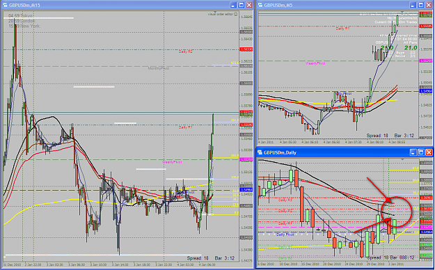The height and width of the screenshot is (270, 435).
Task: Close the GBPUSDm,M15 chart window
Action: (x=249, y=5)
